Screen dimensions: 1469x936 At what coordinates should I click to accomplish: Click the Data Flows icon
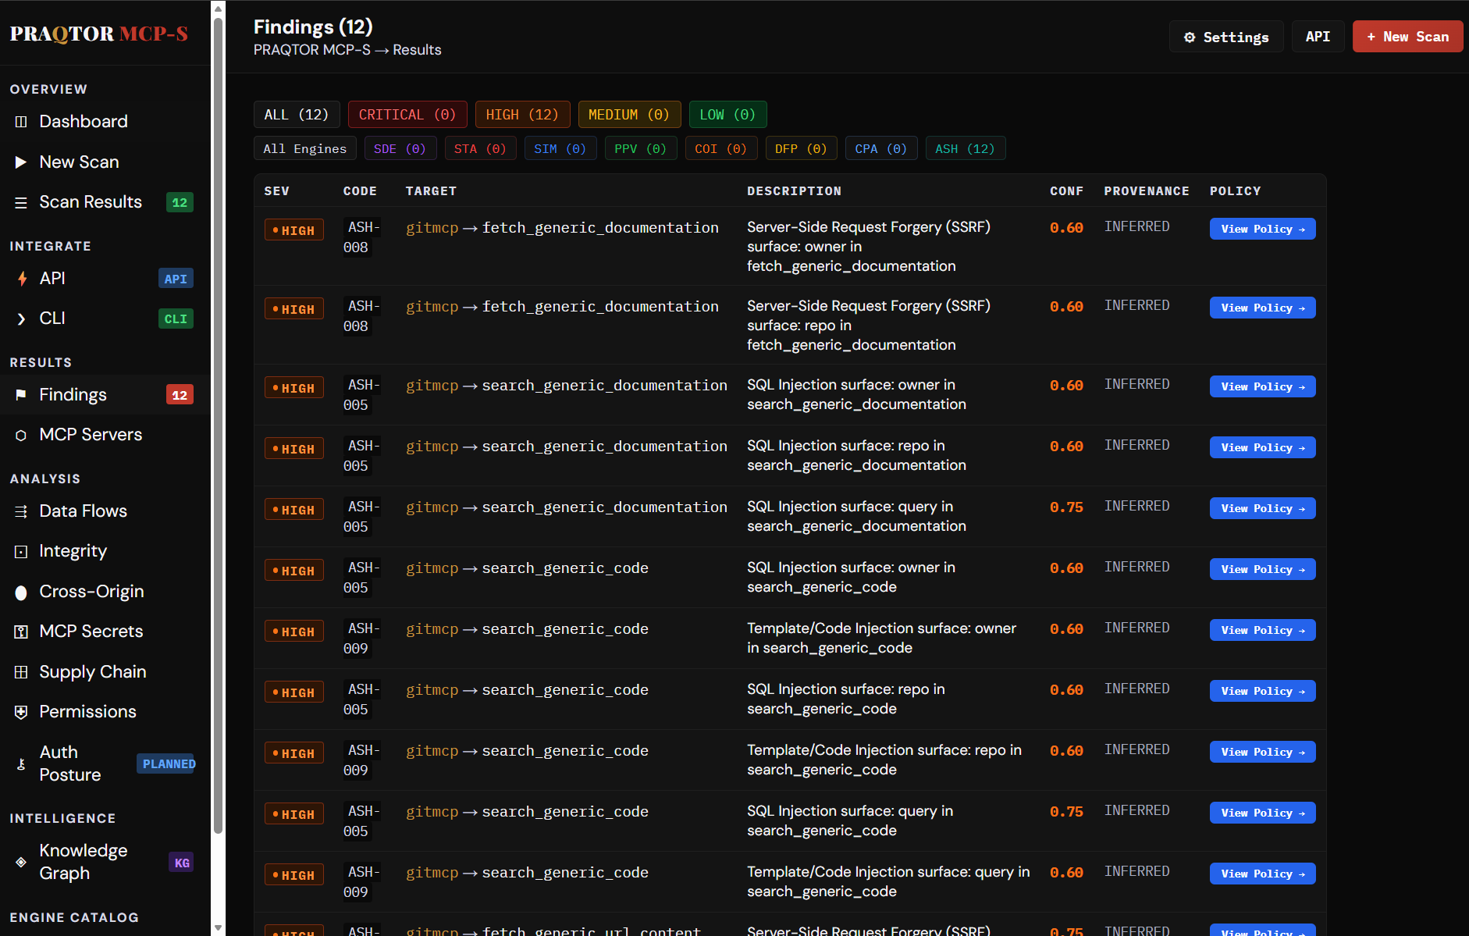tap(21, 511)
